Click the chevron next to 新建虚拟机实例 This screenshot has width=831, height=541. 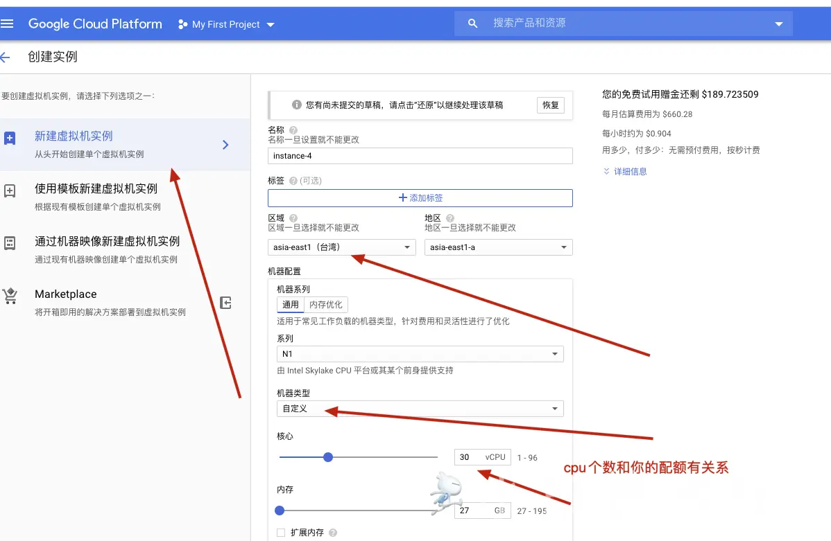pos(225,145)
